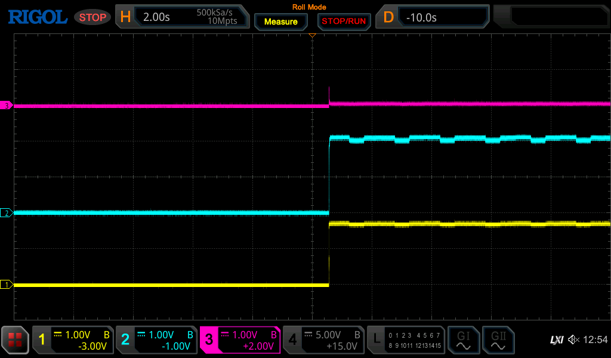Screen dimensions: 611x358
Task: Click channel 3 offset value +2.00V
Action: click(x=259, y=346)
